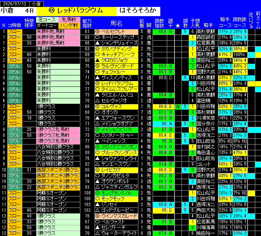This screenshot has width=261, height=236.
Task: Click jockey コレット
Action: pos(207,164)
